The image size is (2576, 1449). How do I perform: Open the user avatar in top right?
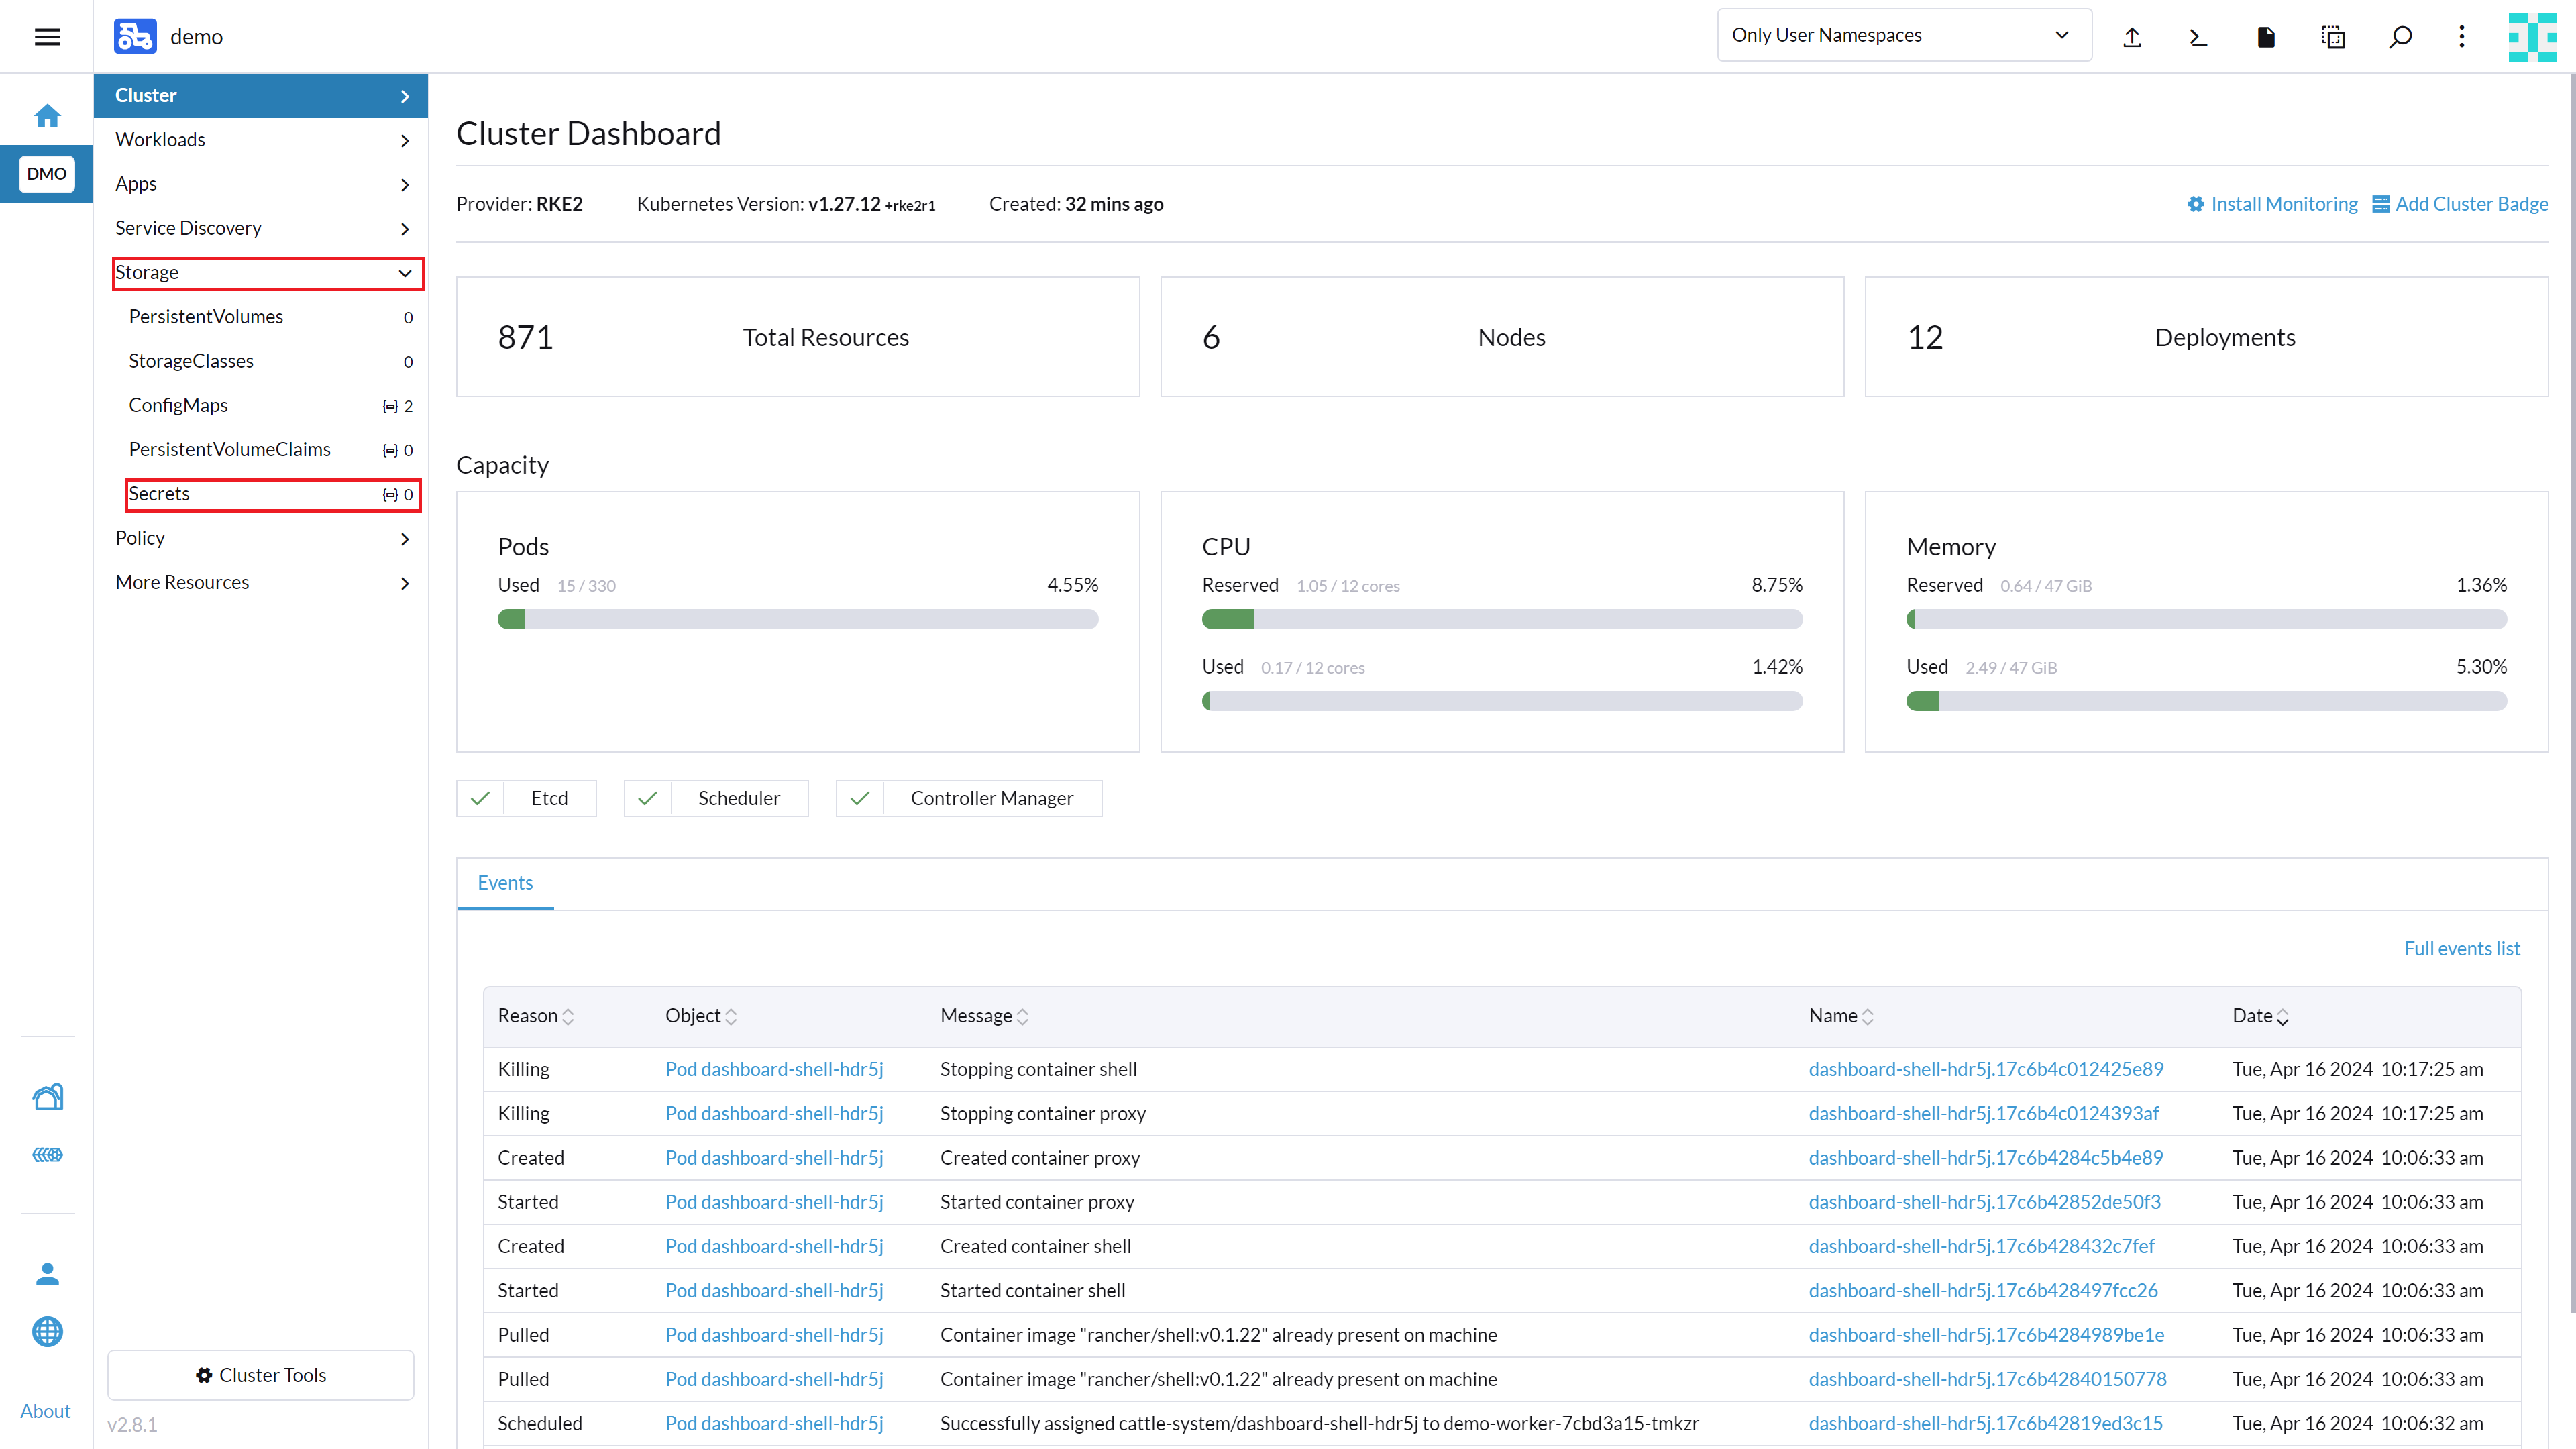point(2532,37)
